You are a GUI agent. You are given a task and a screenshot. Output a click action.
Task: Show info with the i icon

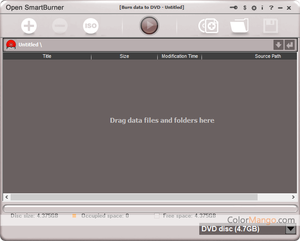[x=262, y=8]
